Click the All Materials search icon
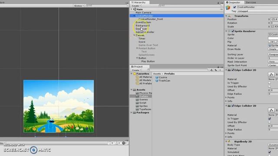This screenshot has width=278, height=156. tap(137, 77)
